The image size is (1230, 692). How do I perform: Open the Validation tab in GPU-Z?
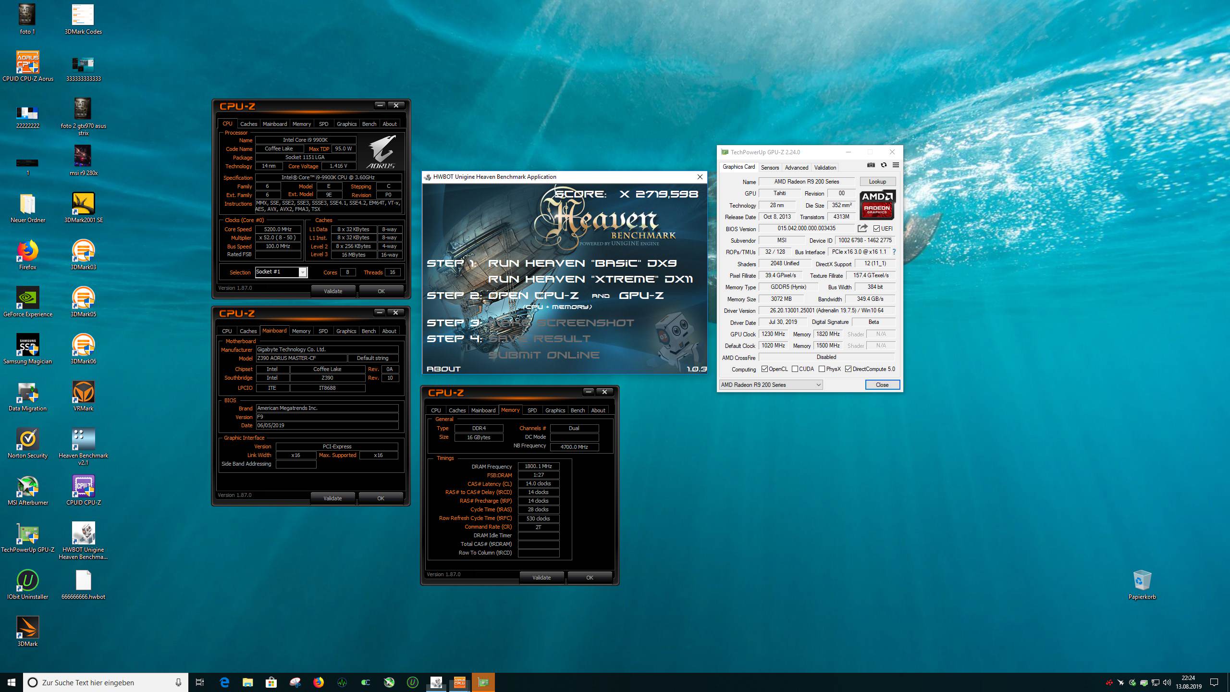[x=825, y=168]
